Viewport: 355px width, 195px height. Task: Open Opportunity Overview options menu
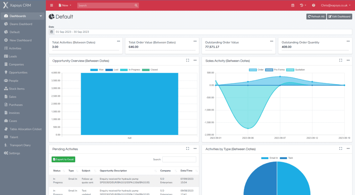click(x=195, y=60)
